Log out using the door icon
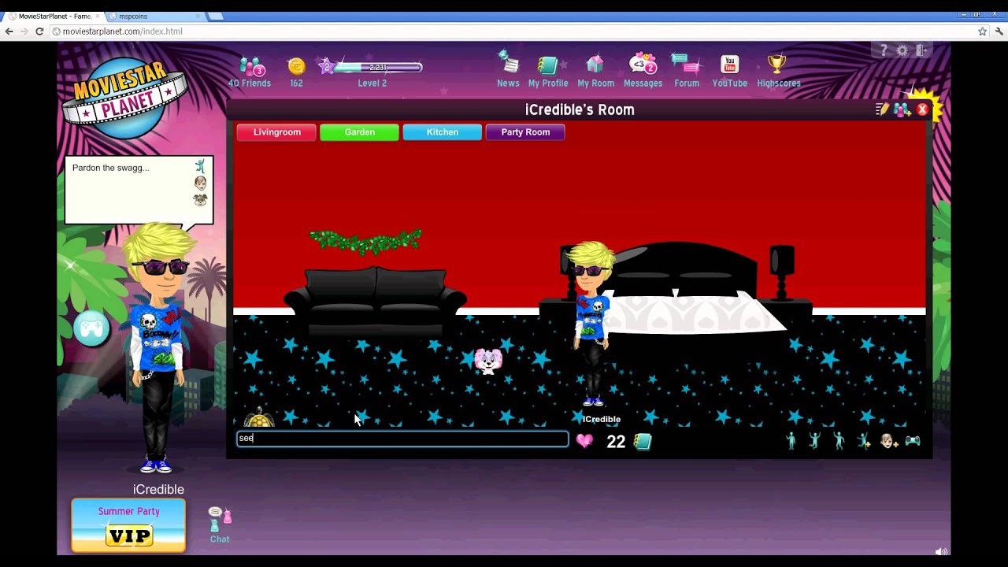1008x567 pixels. (921, 50)
